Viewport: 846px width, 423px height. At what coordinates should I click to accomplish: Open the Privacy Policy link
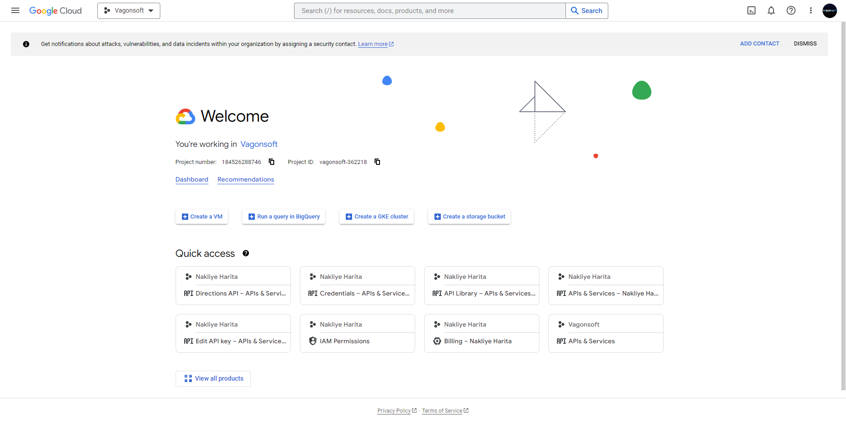pyautogui.click(x=394, y=411)
